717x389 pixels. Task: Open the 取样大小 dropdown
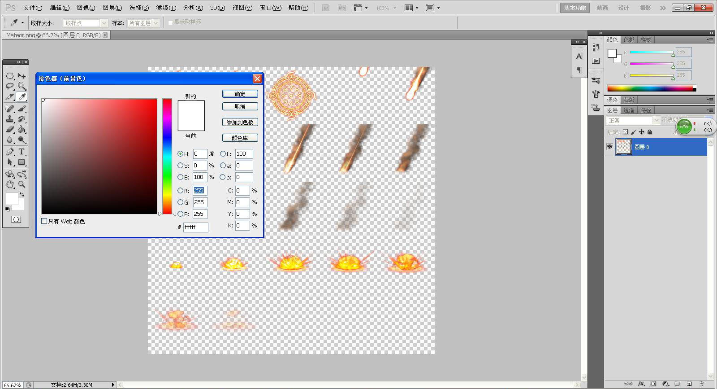86,23
